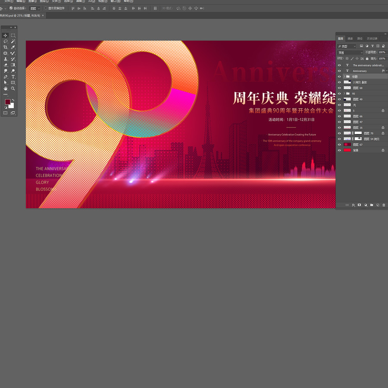Screen dimensions: 388x388
Task: Switch to the 路径 Paths tab
Action: click(x=360, y=39)
